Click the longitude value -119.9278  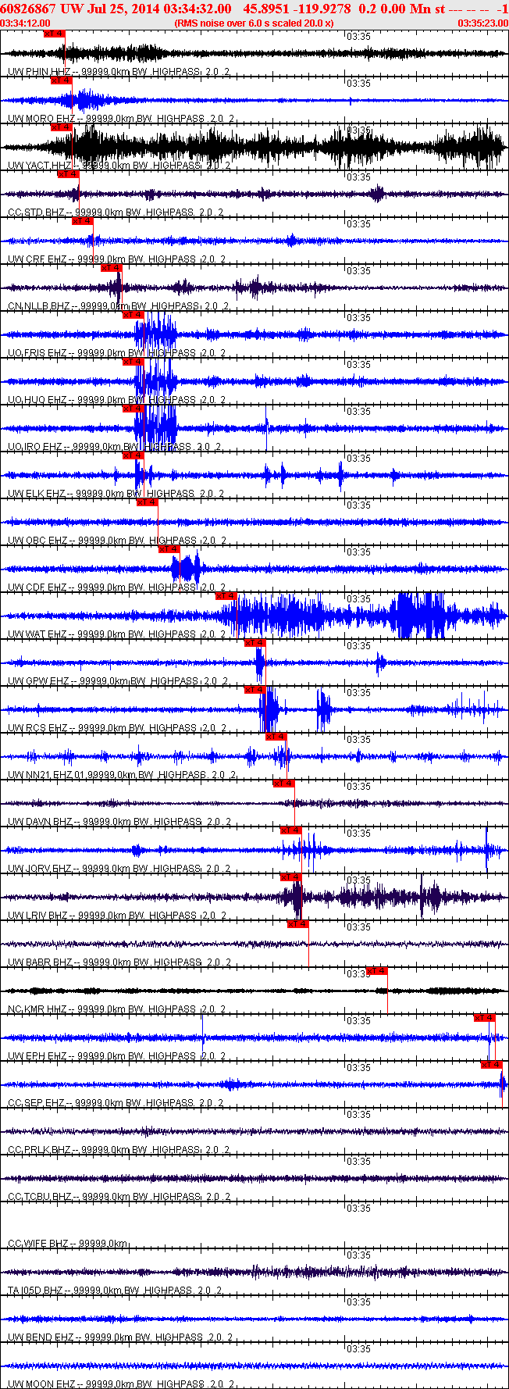(x=322, y=8)
